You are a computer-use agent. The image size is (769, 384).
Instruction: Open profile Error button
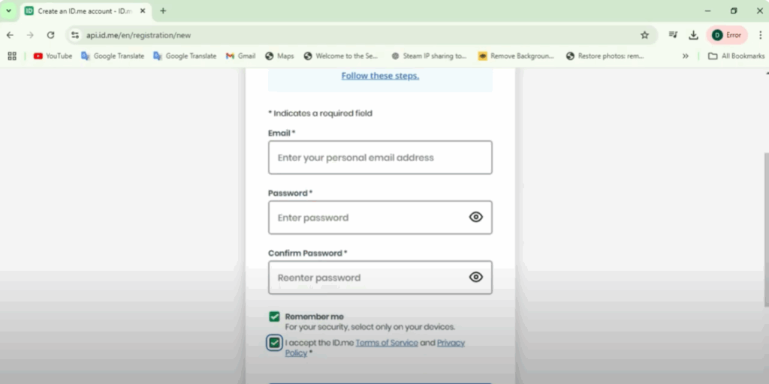726,35
